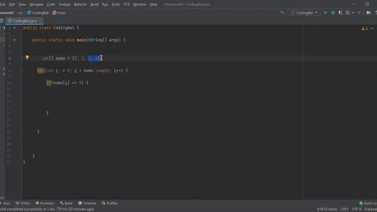Click the highlighted 'if' keyword

48,82
